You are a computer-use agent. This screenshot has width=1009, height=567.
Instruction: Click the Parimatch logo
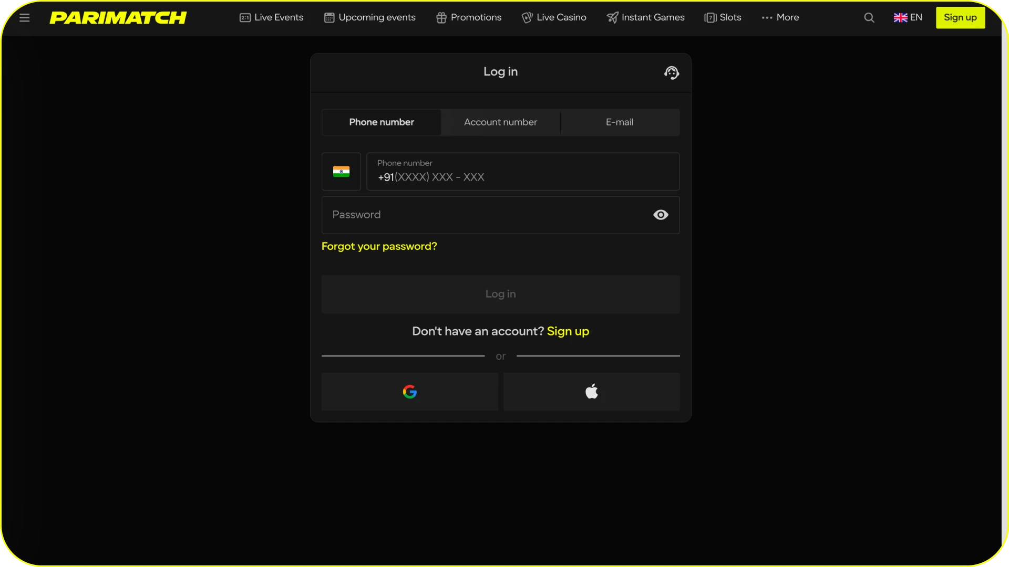(x=118, y=18)
